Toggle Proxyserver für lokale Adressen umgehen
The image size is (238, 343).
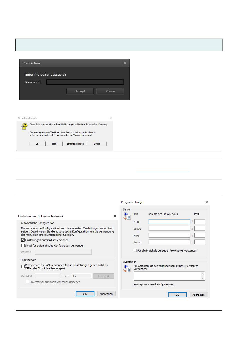[x=28, y=282]
